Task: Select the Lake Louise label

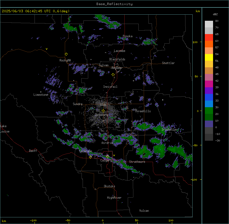Action: (x=5, y=129)
